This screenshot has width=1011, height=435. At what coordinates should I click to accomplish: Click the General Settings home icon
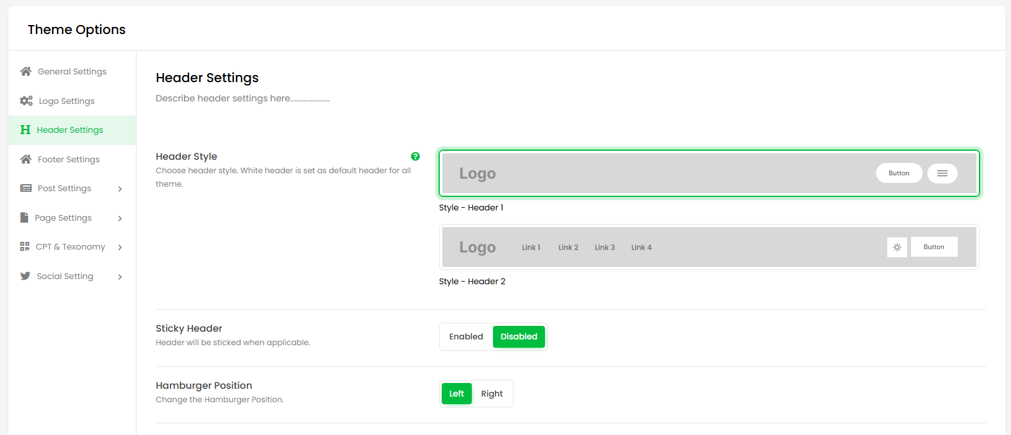(26, 71)
